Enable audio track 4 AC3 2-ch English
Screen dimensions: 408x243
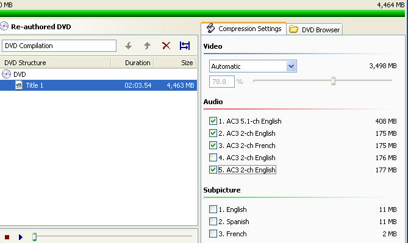pyautogui.click(x=213, y=158)
